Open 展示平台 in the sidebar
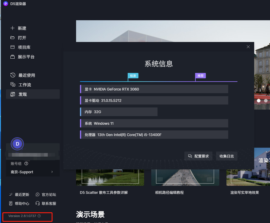The height and width of the screenshot is (223, 270). 26,57
